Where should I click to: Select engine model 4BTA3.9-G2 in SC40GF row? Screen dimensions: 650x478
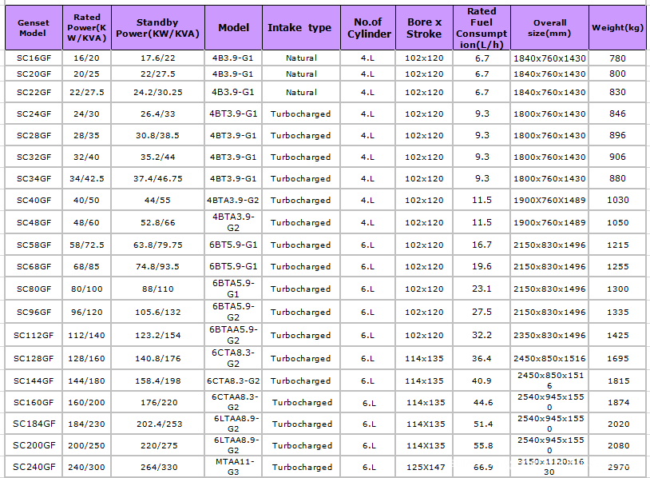point(233,200)
